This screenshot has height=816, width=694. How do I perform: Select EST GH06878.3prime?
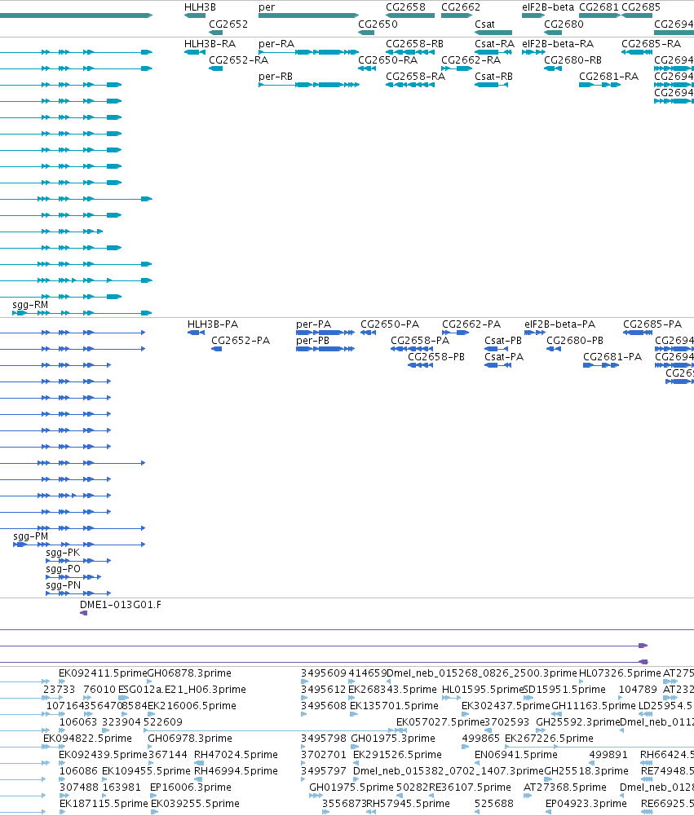click(189, 673)
